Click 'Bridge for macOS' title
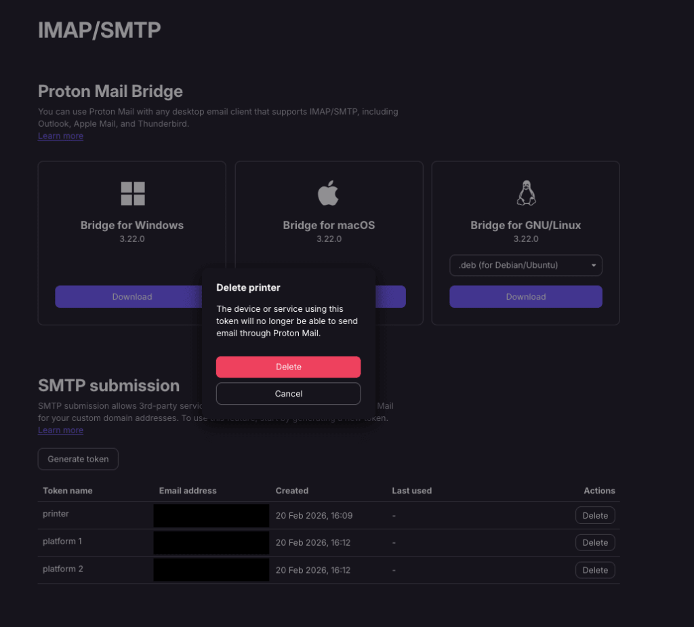Viewport: 694px width, 627px height. [329, 225]
